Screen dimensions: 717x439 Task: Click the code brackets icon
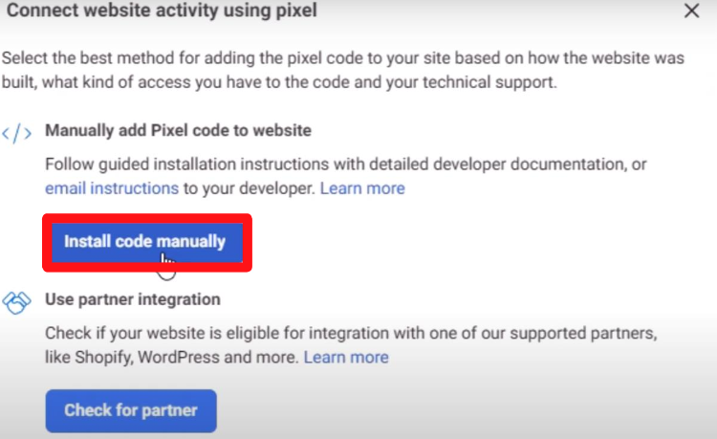click(16, 132)
